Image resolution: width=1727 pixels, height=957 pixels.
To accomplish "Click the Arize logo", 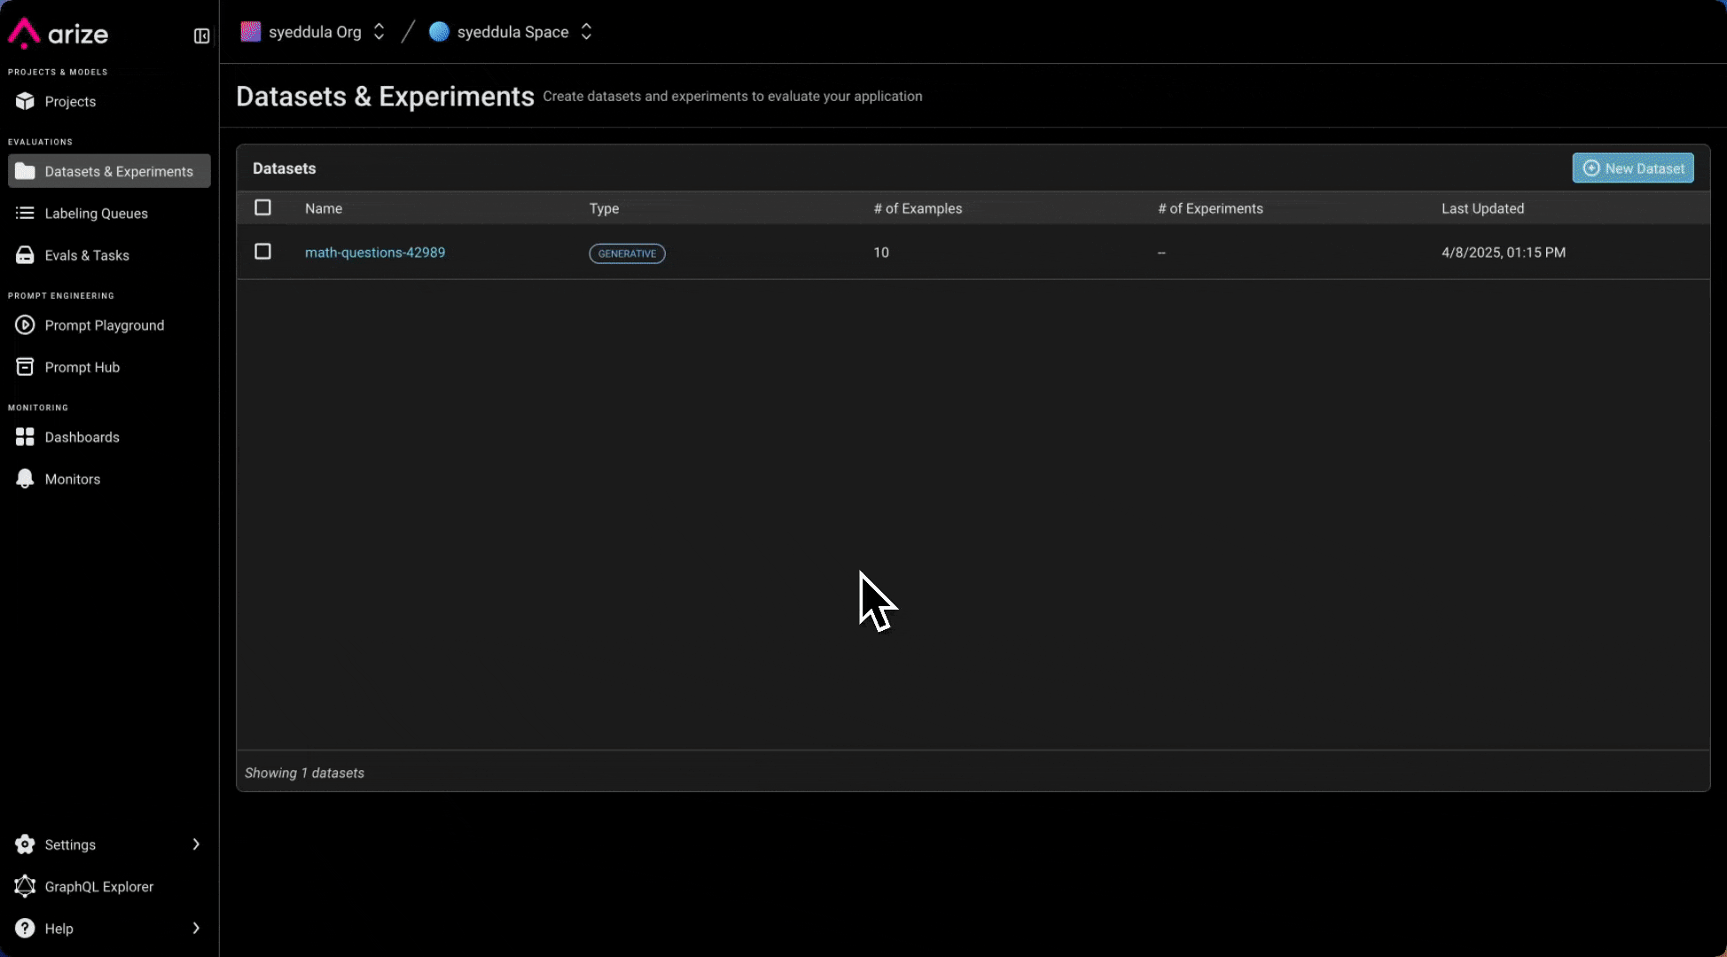I will pos(59,34).
